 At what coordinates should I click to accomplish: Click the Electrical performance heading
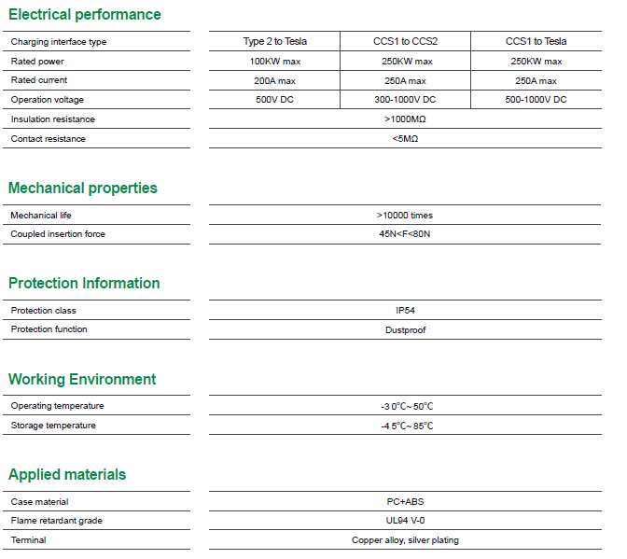[84, 15]
